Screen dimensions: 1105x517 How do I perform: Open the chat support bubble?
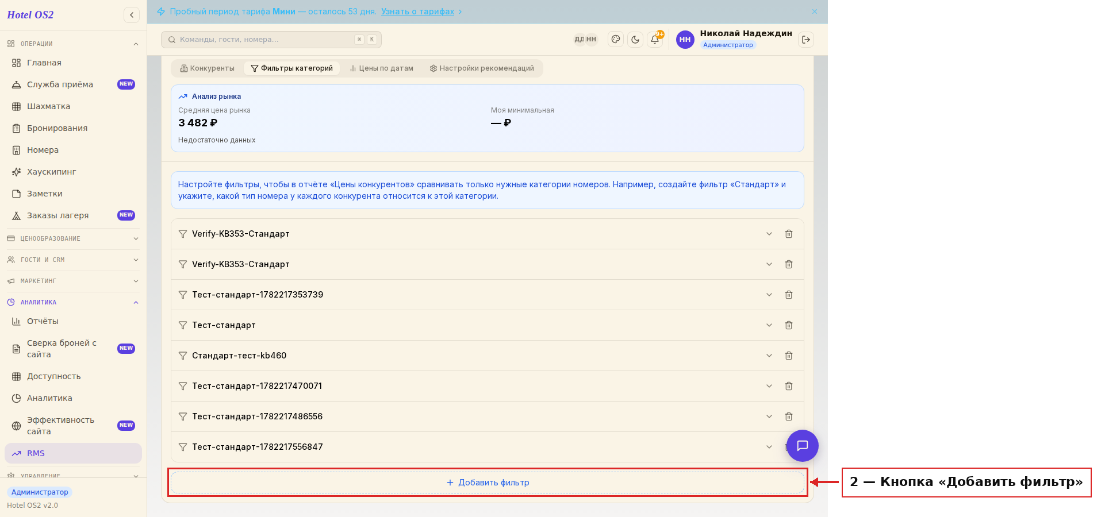803,446
